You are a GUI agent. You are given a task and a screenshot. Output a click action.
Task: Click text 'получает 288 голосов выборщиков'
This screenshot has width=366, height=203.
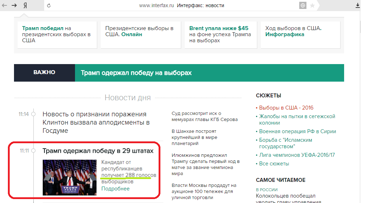click(128, 178)
